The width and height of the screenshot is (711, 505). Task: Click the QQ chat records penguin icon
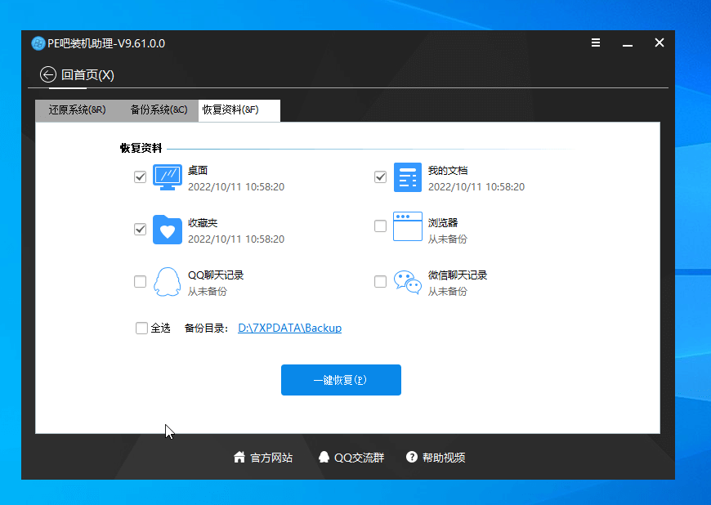pos(168,282)
